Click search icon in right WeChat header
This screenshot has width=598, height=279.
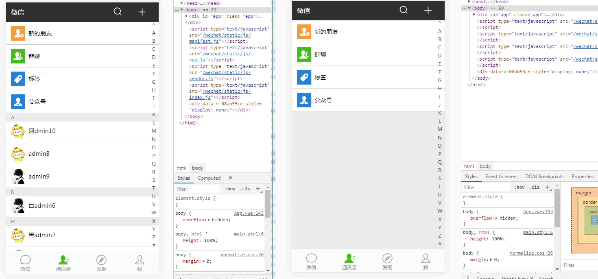point(404,10)
